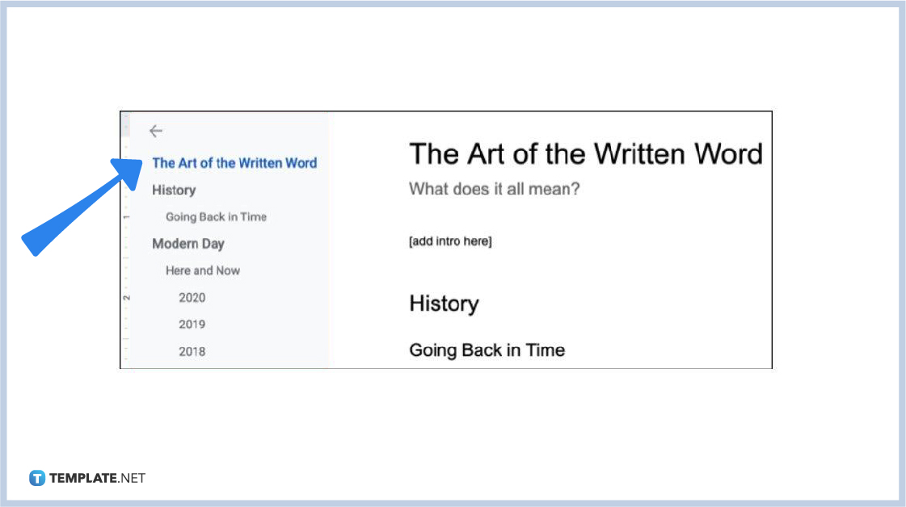The height and width of the screenshot is (507, 906).
Task: Open "Going Back in Time" from the outline
Action: 216,216
